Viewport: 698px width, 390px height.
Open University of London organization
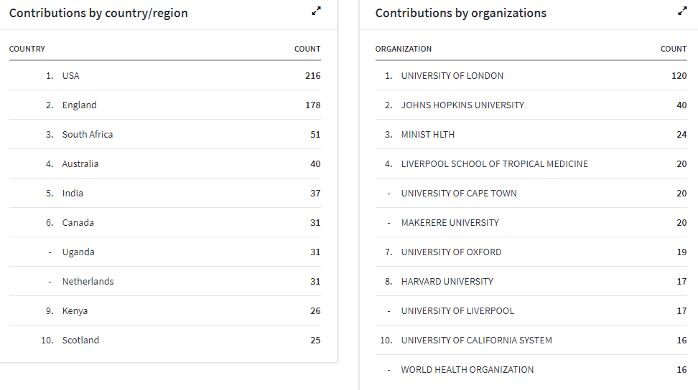(452, 76)
